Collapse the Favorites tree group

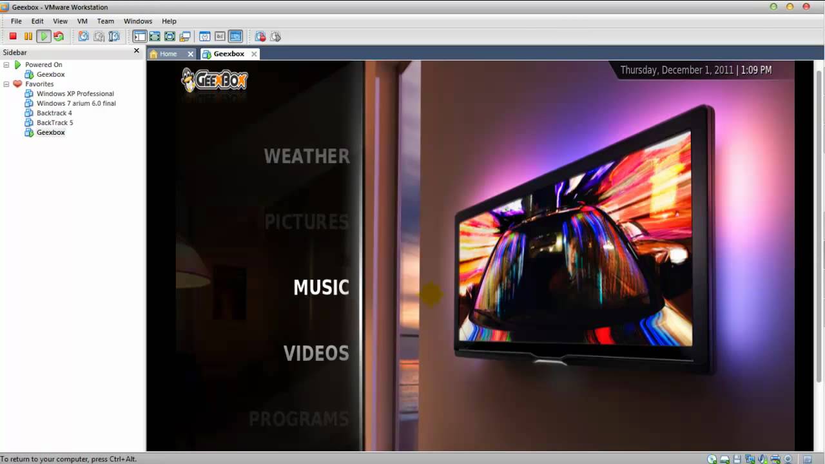6,84
